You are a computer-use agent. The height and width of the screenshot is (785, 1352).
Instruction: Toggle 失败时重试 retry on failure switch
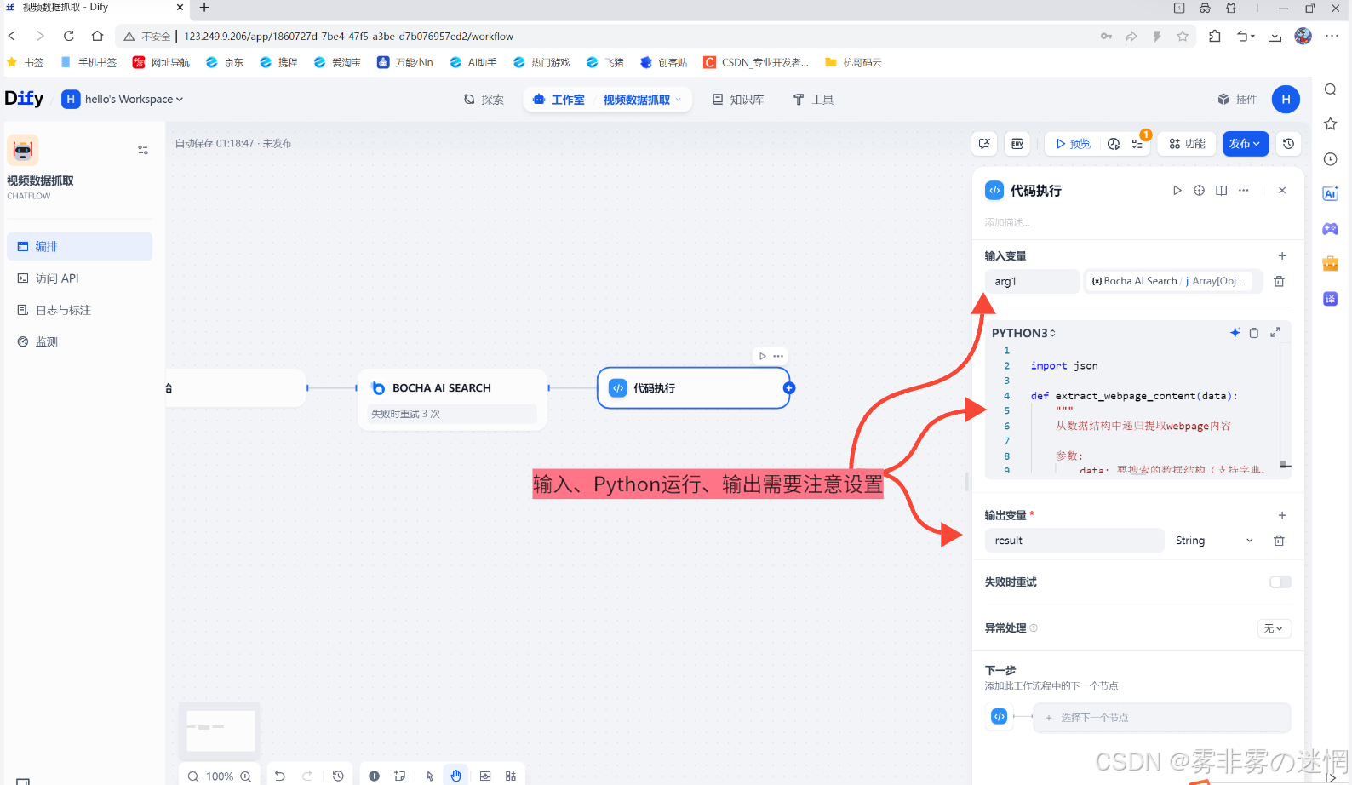[x=1280, y=582]
